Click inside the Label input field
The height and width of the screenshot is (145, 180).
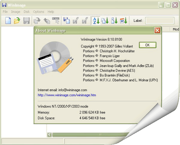pos(160,21)
